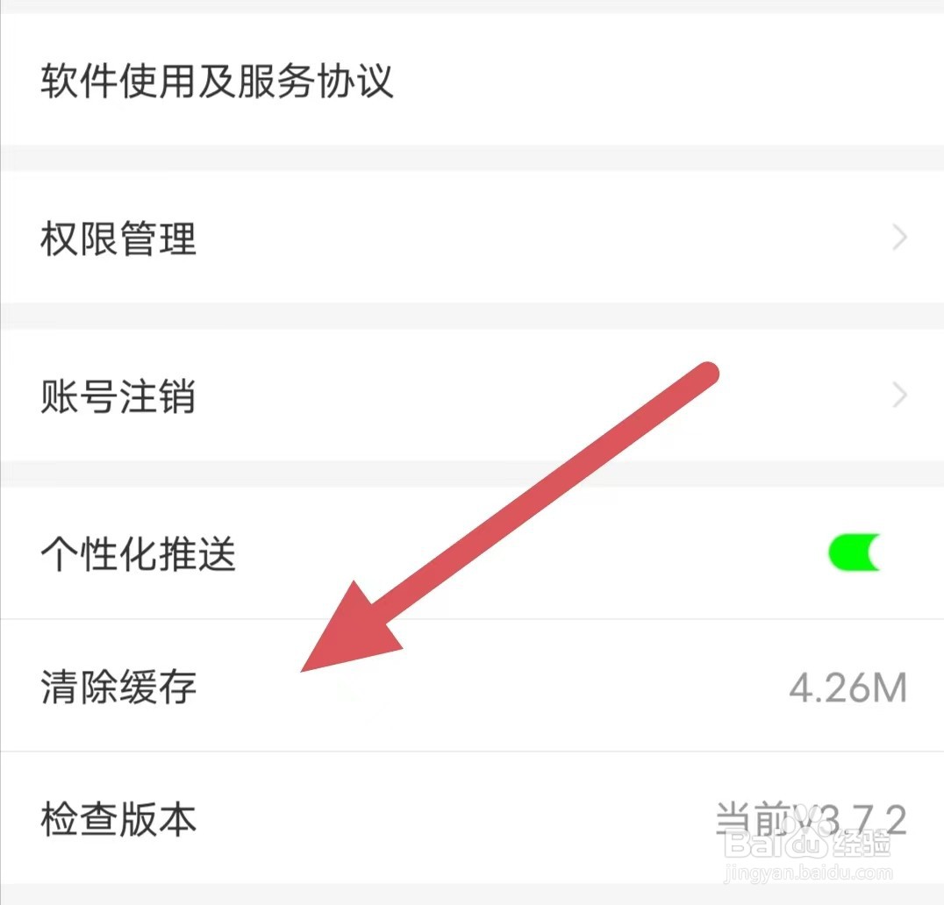Screen dimensions: 944x905
Task: Tap the chevron beside 账号注销
Action: tap(899, 395)
